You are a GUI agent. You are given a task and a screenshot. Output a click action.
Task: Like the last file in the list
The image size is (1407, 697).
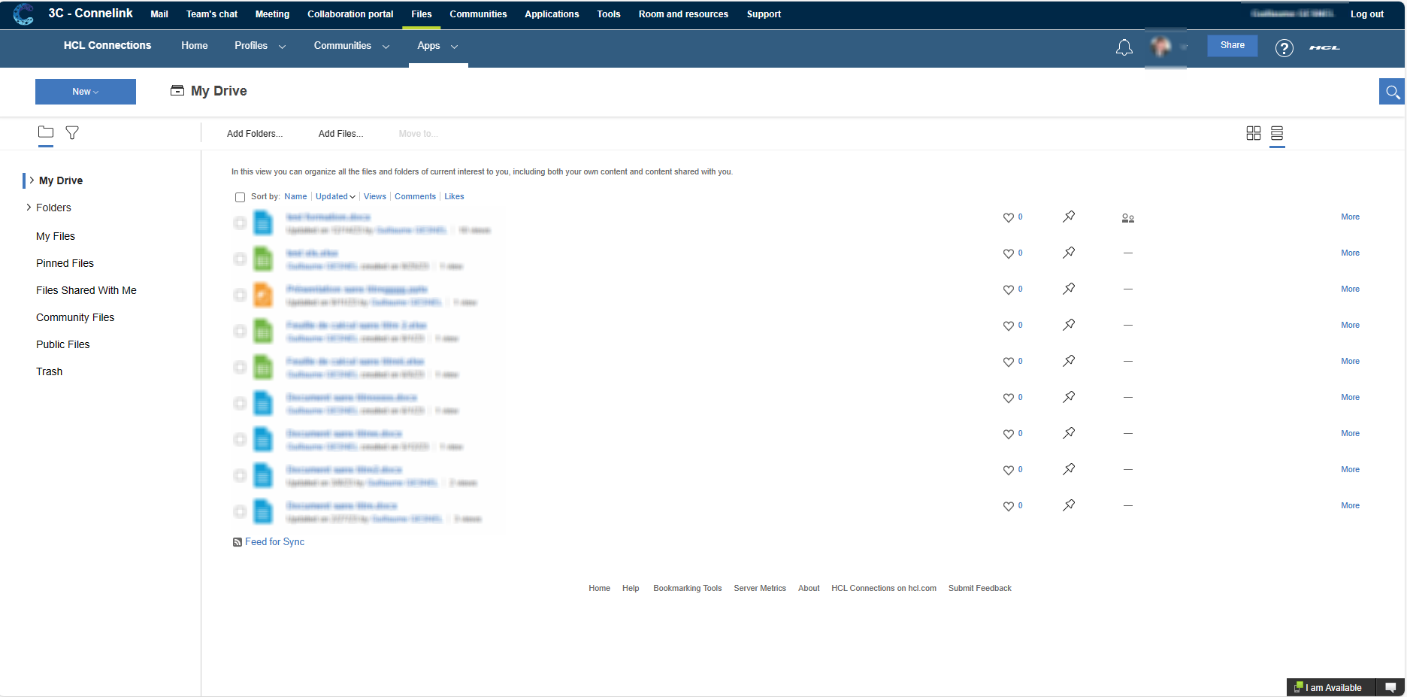pos(1009,506)
